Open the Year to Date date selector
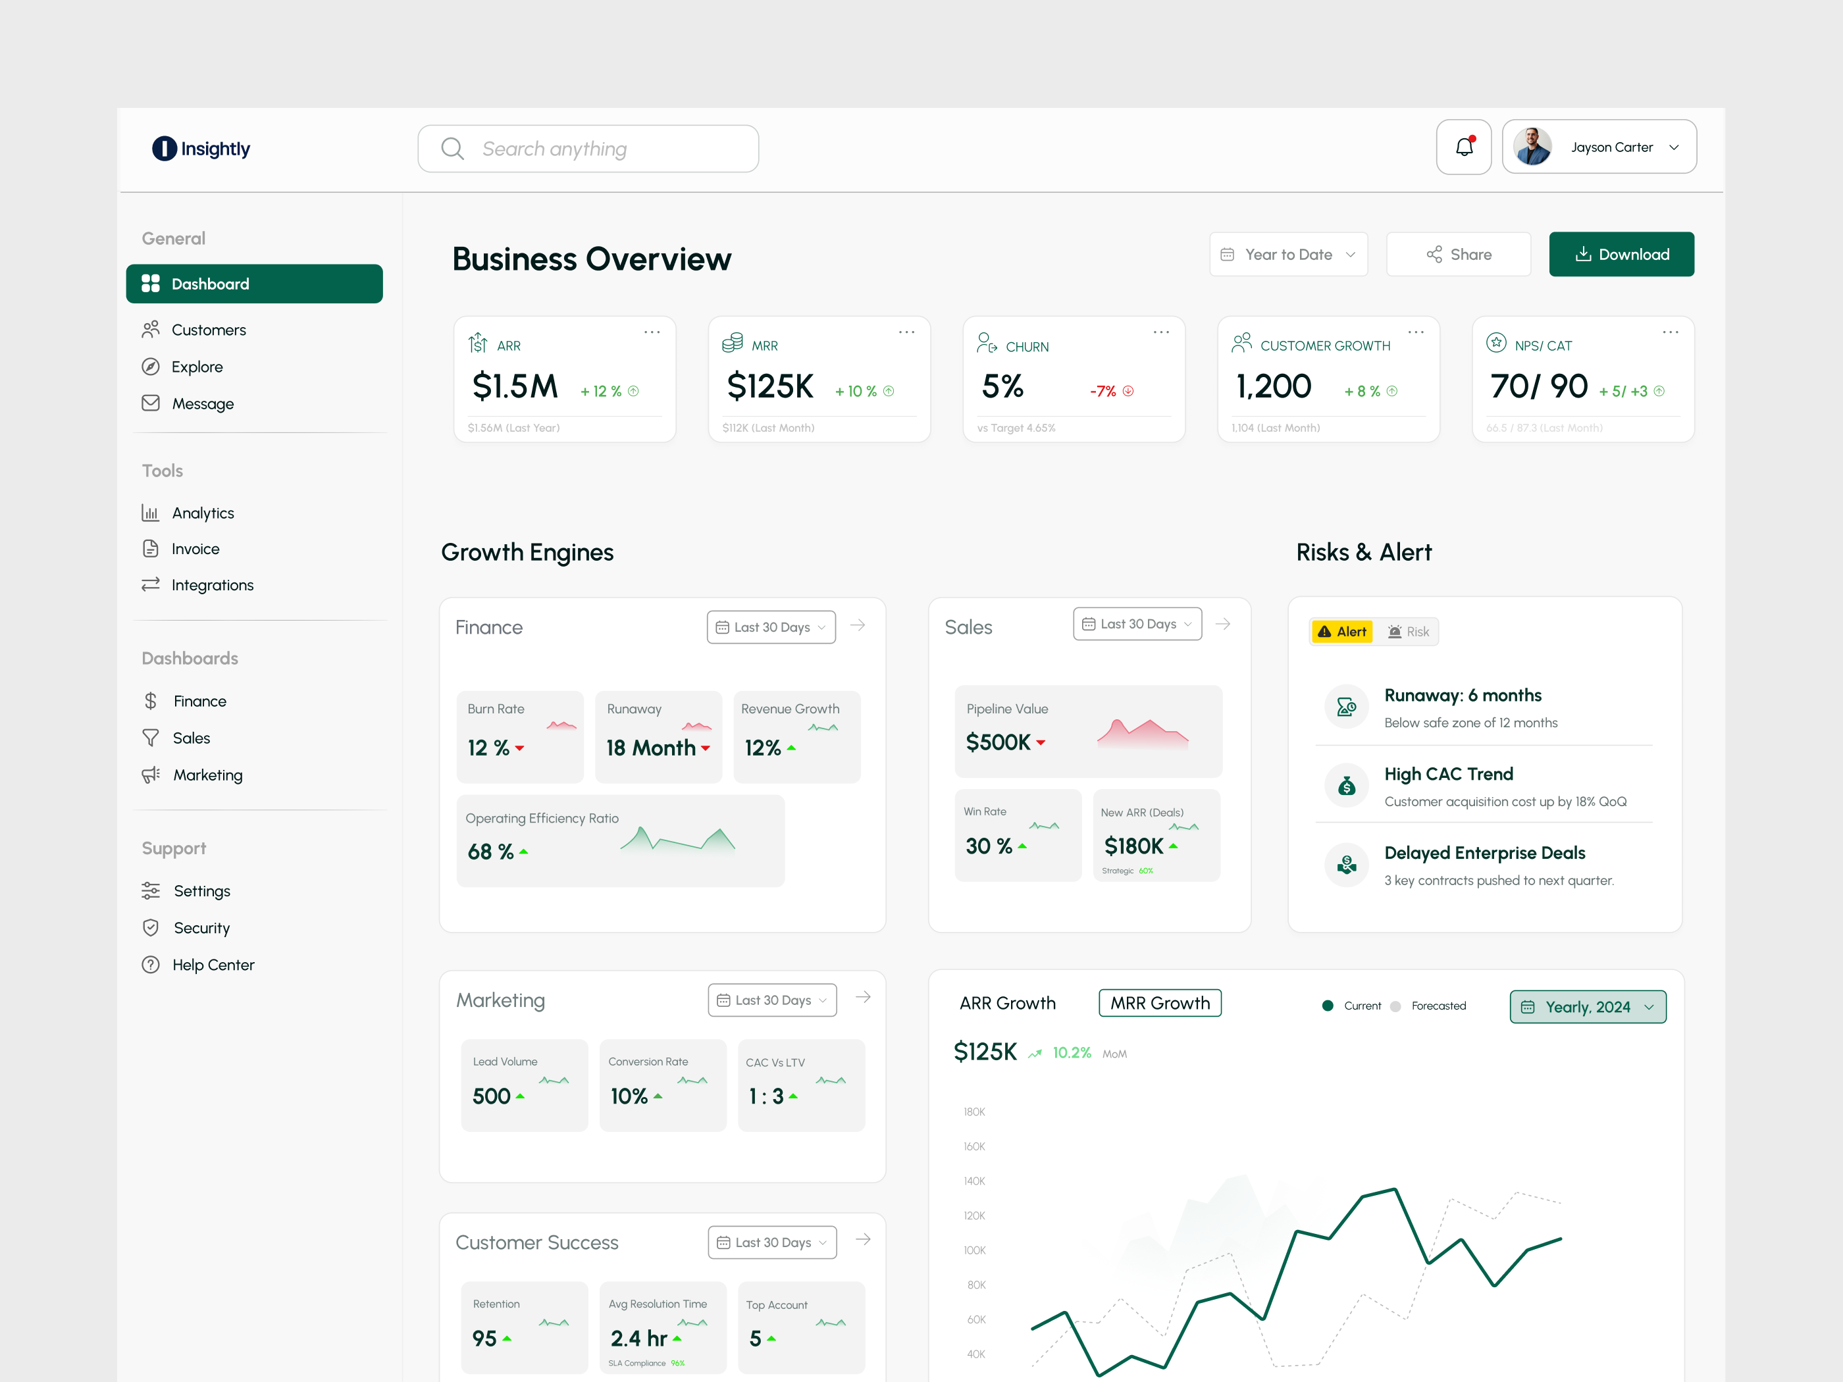This screenshot has width=1843, height=1382. tap(1288, 254)
